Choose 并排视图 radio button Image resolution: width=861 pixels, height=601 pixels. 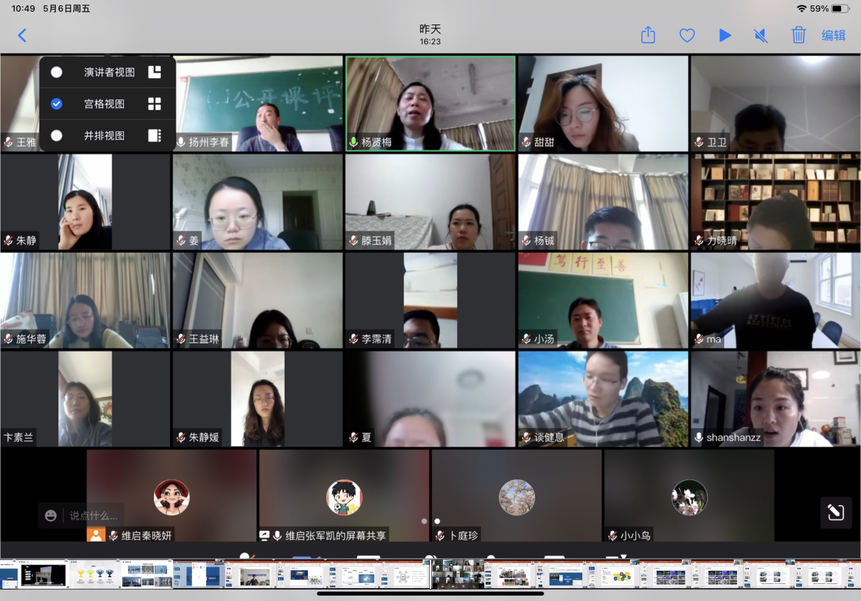click(57, 135)
